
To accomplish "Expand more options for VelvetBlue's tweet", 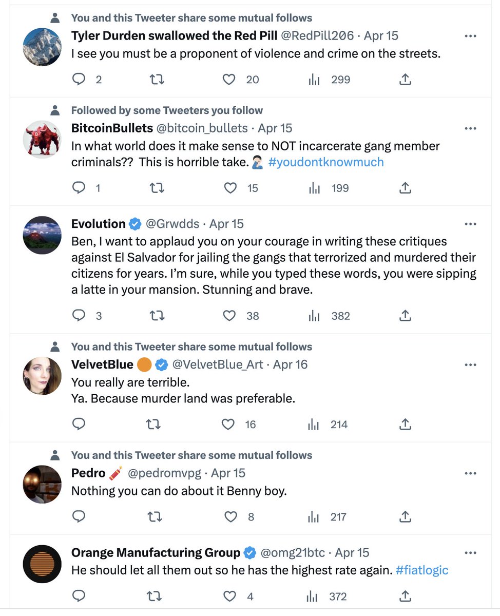I will click(x=470, y=364).
